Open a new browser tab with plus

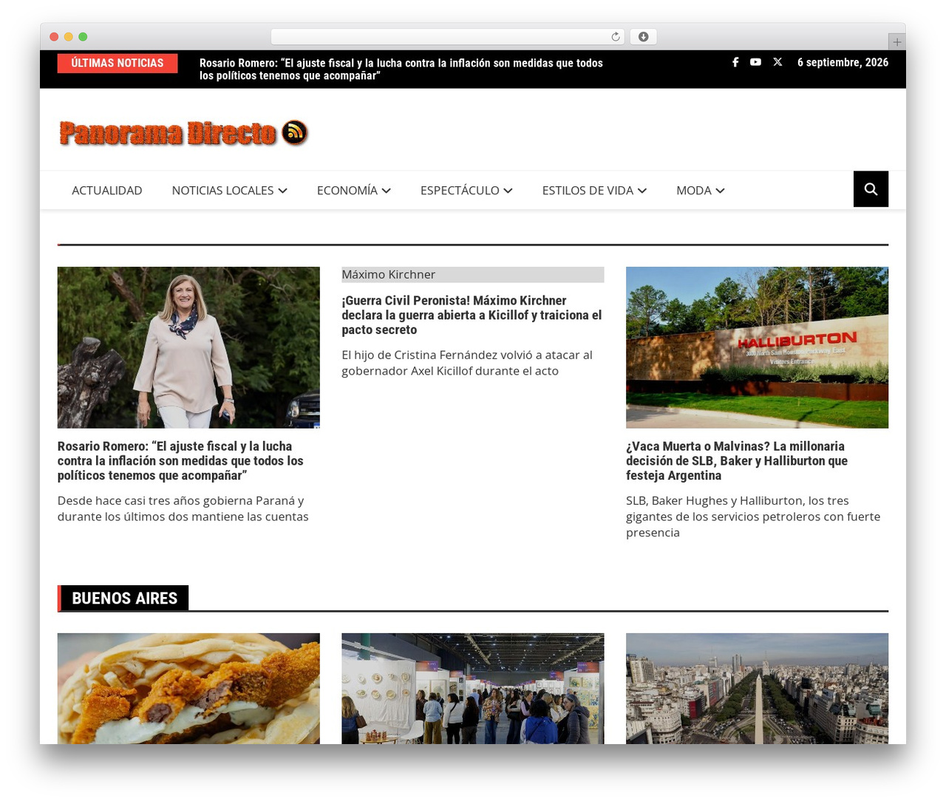(897, 42)
